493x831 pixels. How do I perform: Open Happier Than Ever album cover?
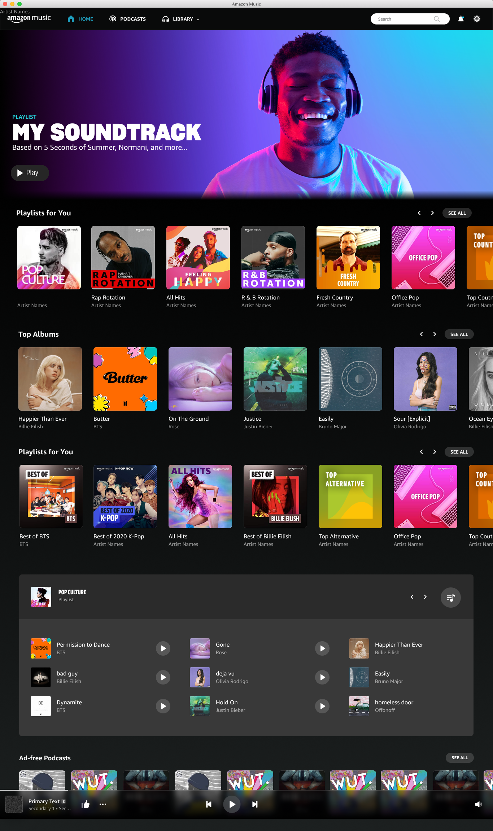point(50,379)
